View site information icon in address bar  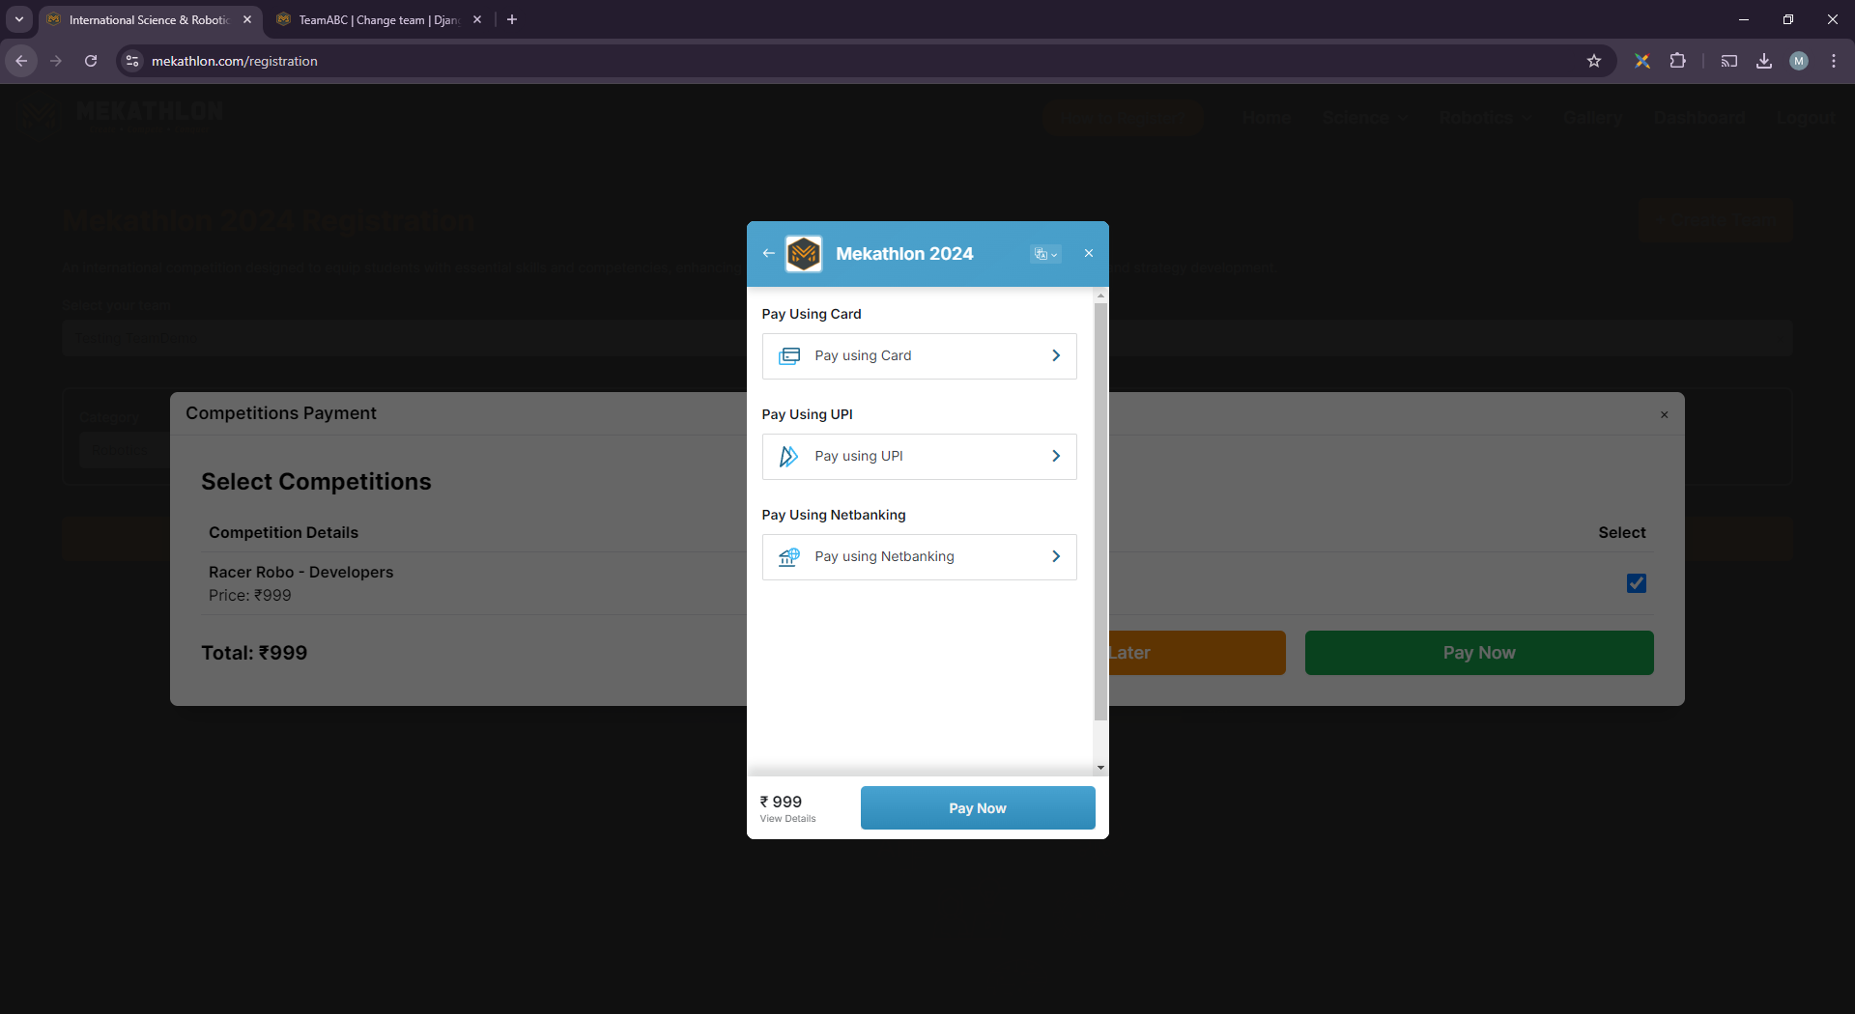132,61
